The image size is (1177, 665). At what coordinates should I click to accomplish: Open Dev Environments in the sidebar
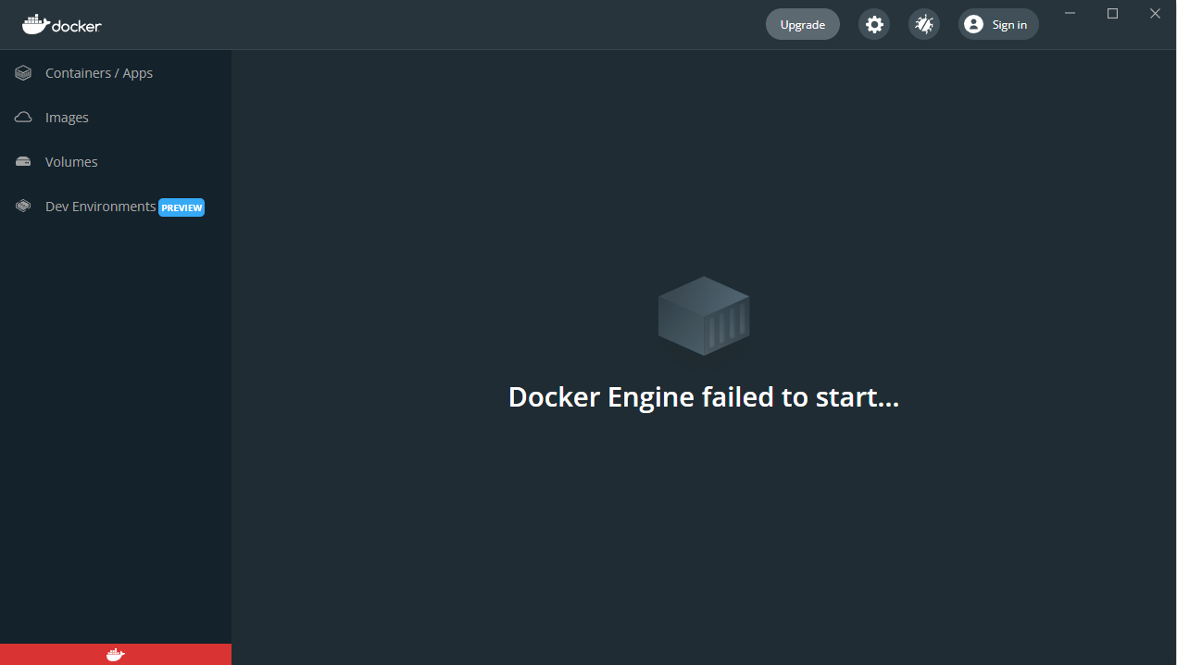[116, 207]
